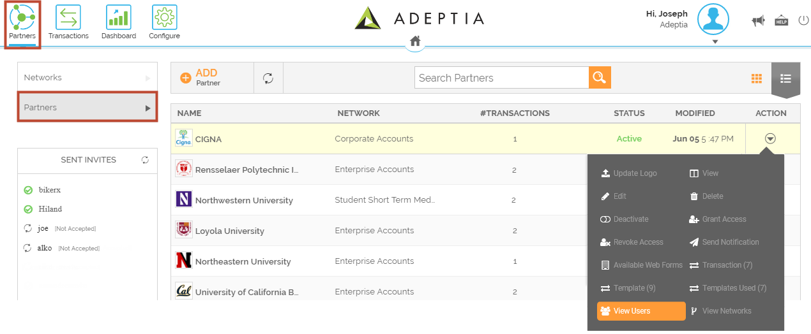
Task: Click the orange search magnifier button
Action: (x=600, y=78)
